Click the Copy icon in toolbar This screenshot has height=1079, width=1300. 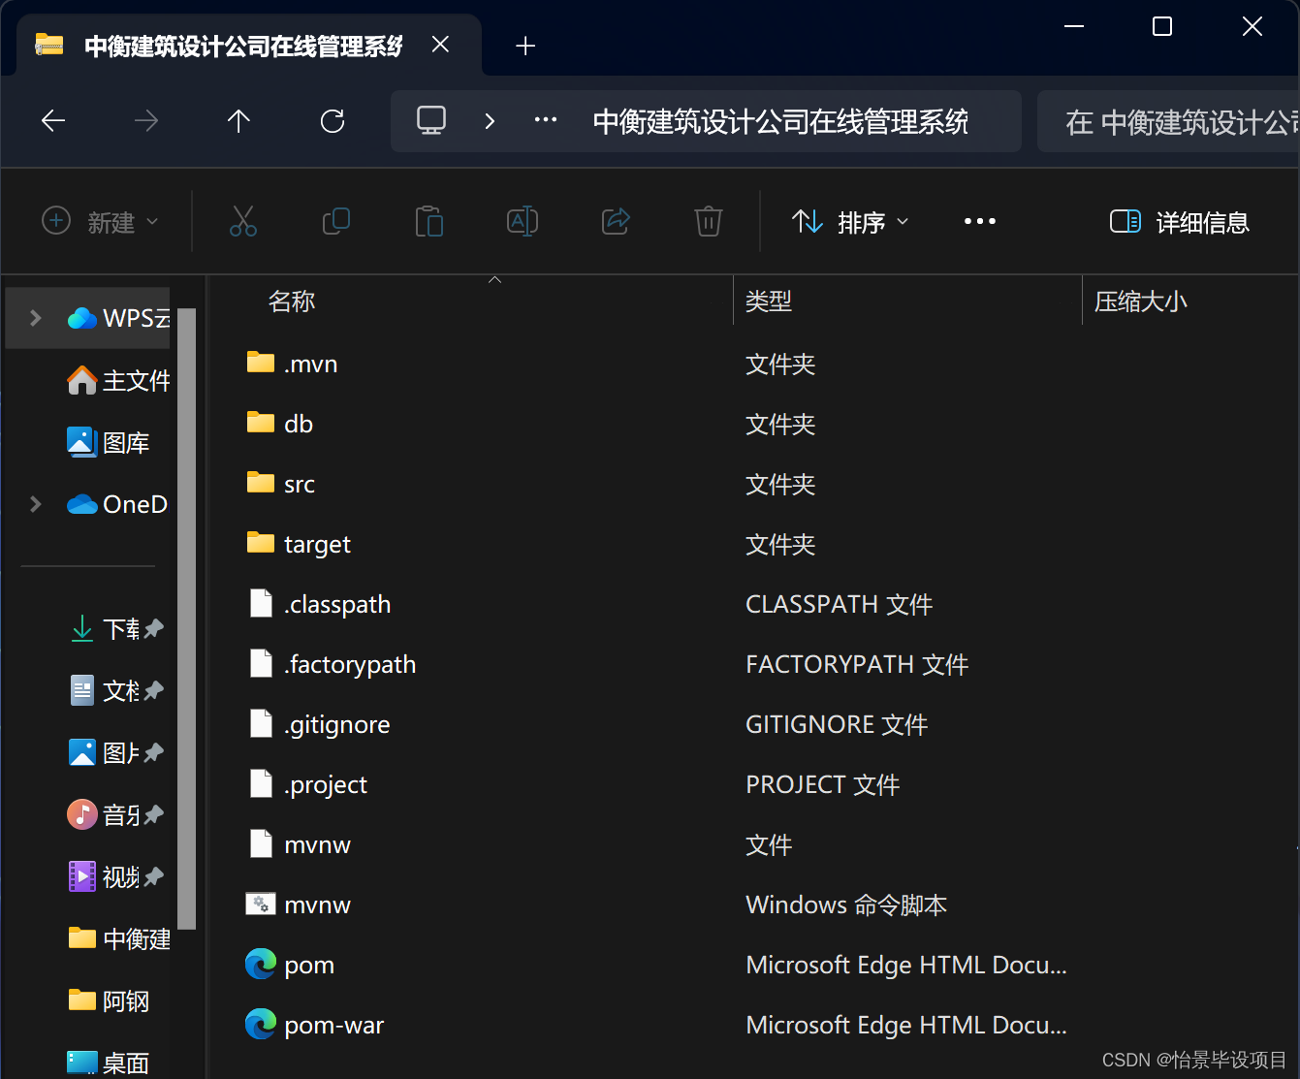[336, 222]
